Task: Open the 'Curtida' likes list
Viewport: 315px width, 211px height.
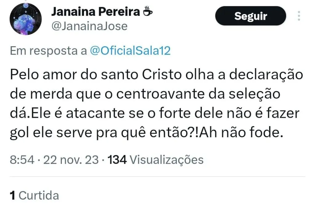Action: click(39, 195)
